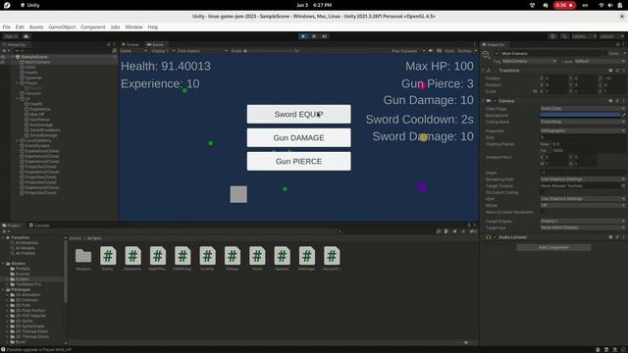This screenshot has height=353, width=628.
Task: Open the Transform component options menu
Action: pyautogui.click(x=623, y=71)
